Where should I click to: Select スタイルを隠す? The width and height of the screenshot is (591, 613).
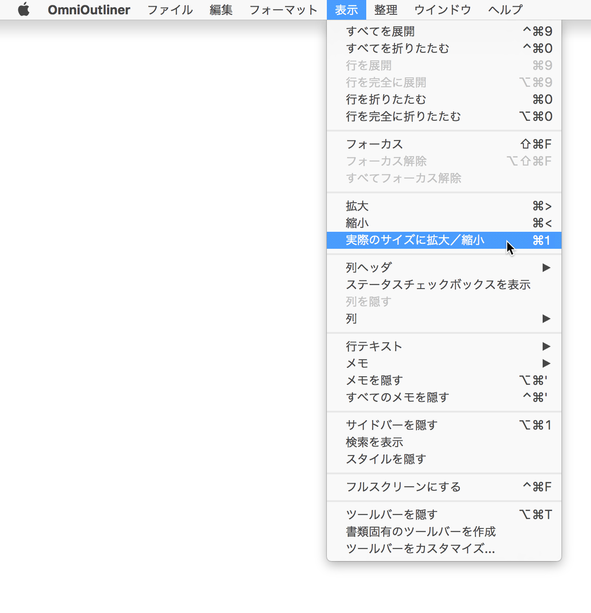tap(444, 459)
